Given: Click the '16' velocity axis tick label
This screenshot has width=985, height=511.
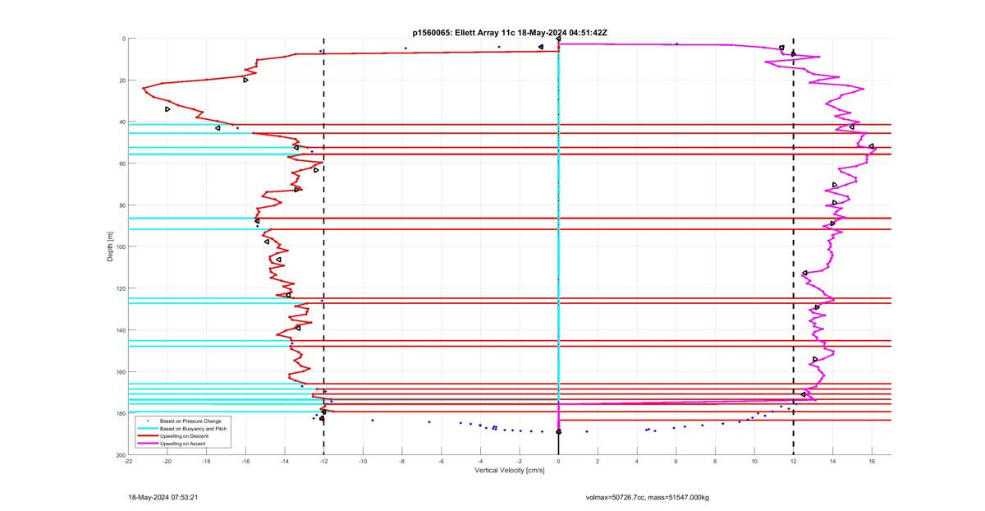Looking at the screenshot, I should click(872, 461).
